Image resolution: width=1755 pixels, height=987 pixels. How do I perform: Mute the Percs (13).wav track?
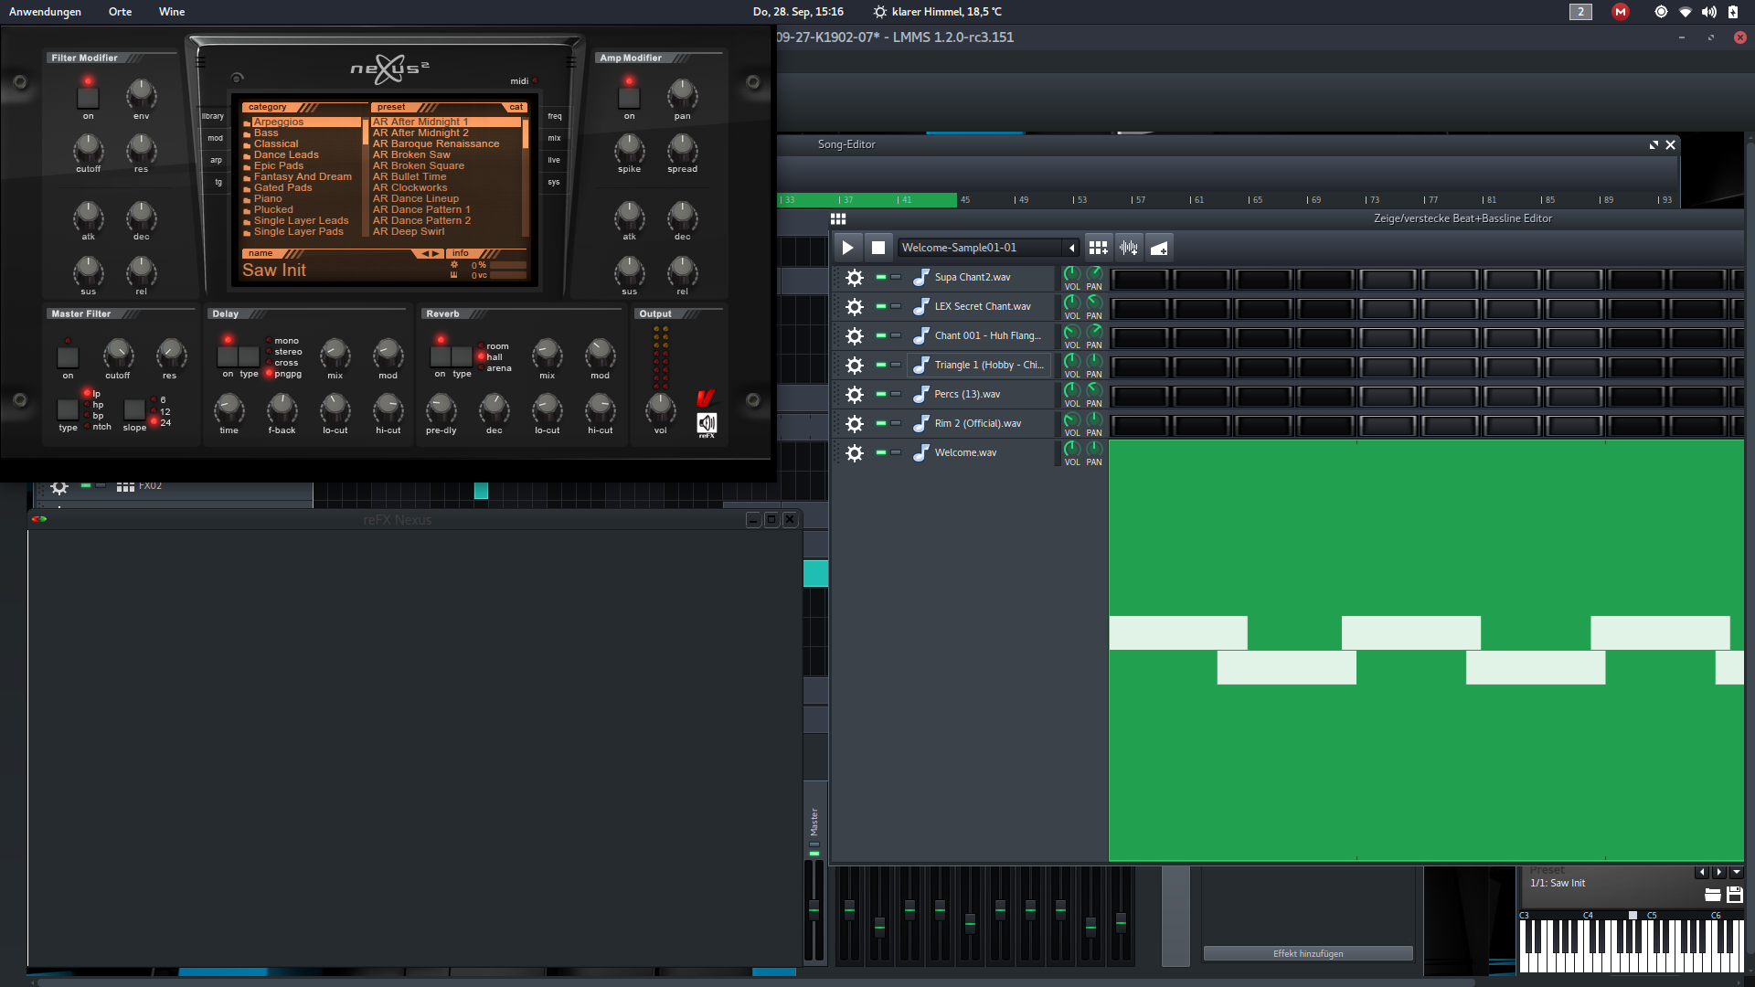880,394
